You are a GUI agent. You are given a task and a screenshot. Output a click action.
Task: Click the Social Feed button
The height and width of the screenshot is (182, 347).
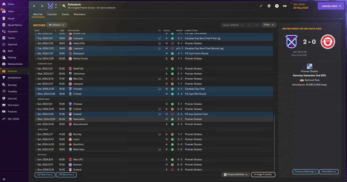pos(331,6)
